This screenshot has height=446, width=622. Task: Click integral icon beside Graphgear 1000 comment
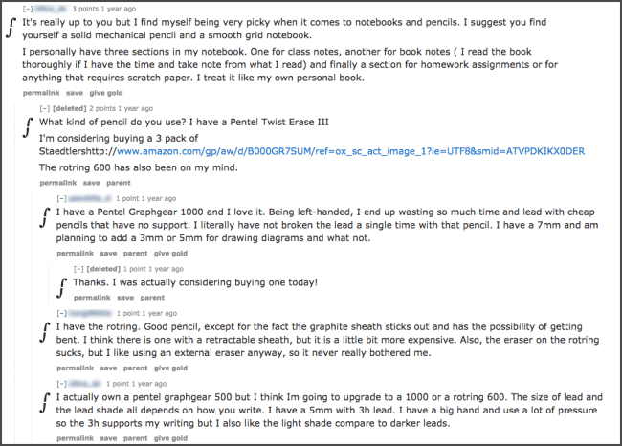tap(45, 218)
